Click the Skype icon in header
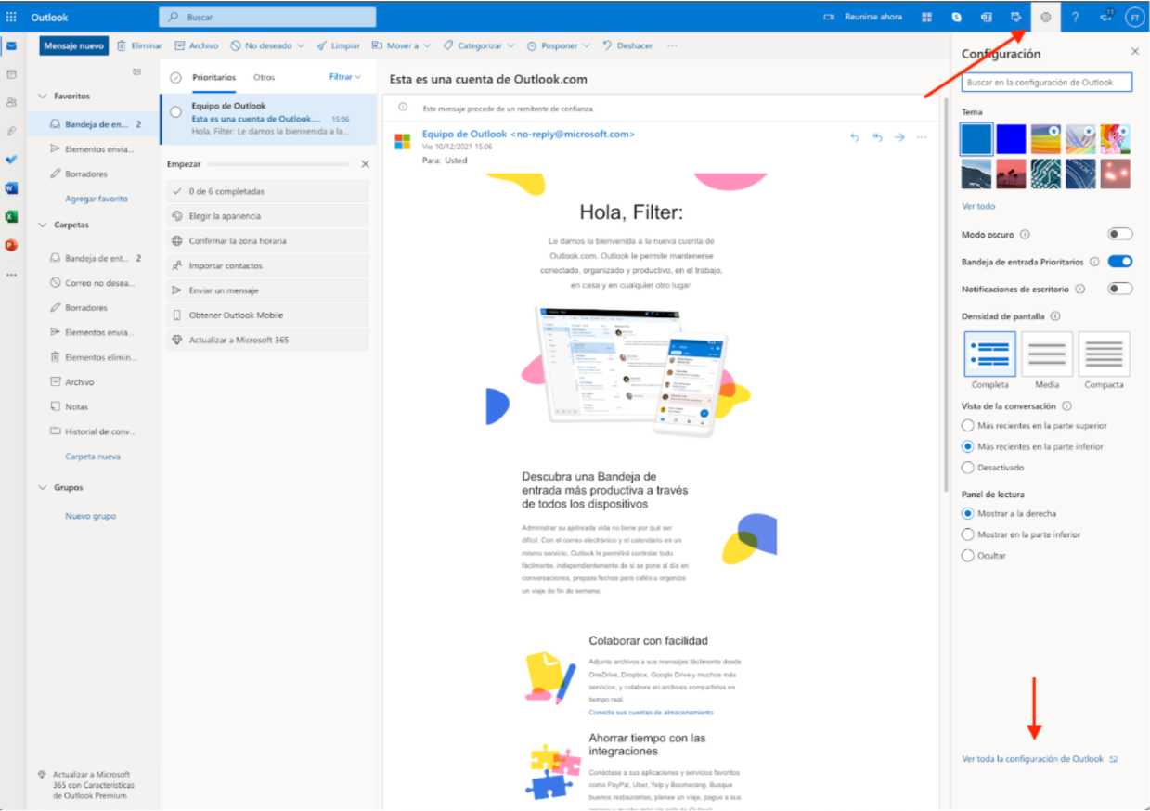This screenshot has height=811, width=1150. coord(956,17)
